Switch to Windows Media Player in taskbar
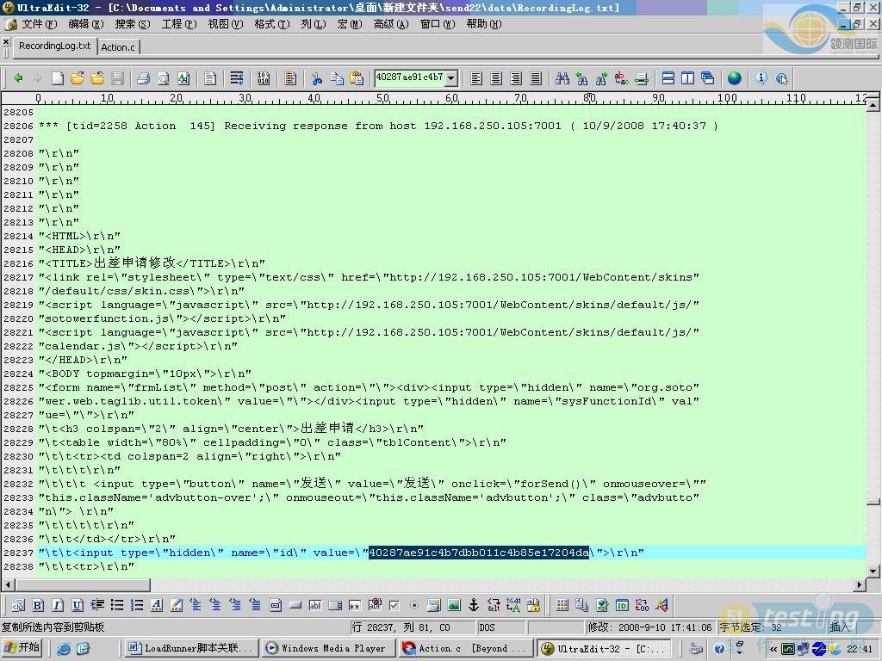 (x=327, y=648)
